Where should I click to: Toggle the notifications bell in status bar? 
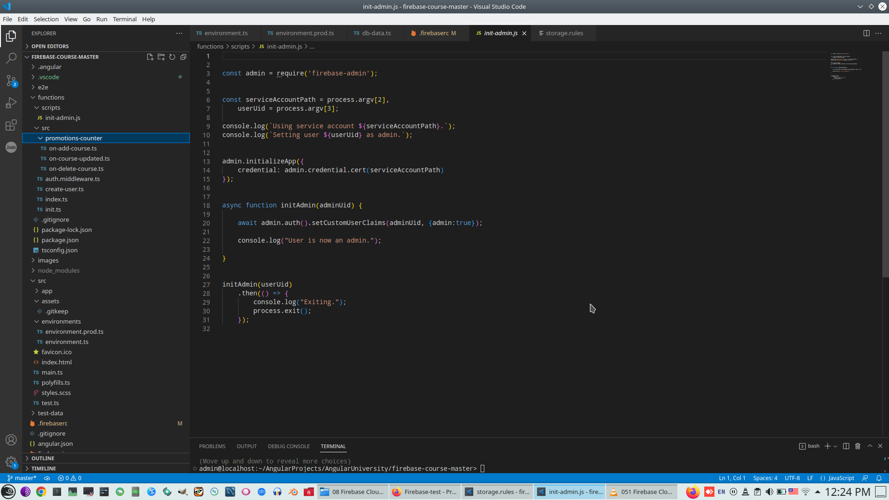[x=879, y=478]
